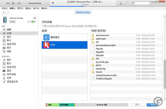This screenshot has height=109, width=166.
Task: Open the 编辑(E) menu
Action: pyautogui.click(x=12, y=8)
